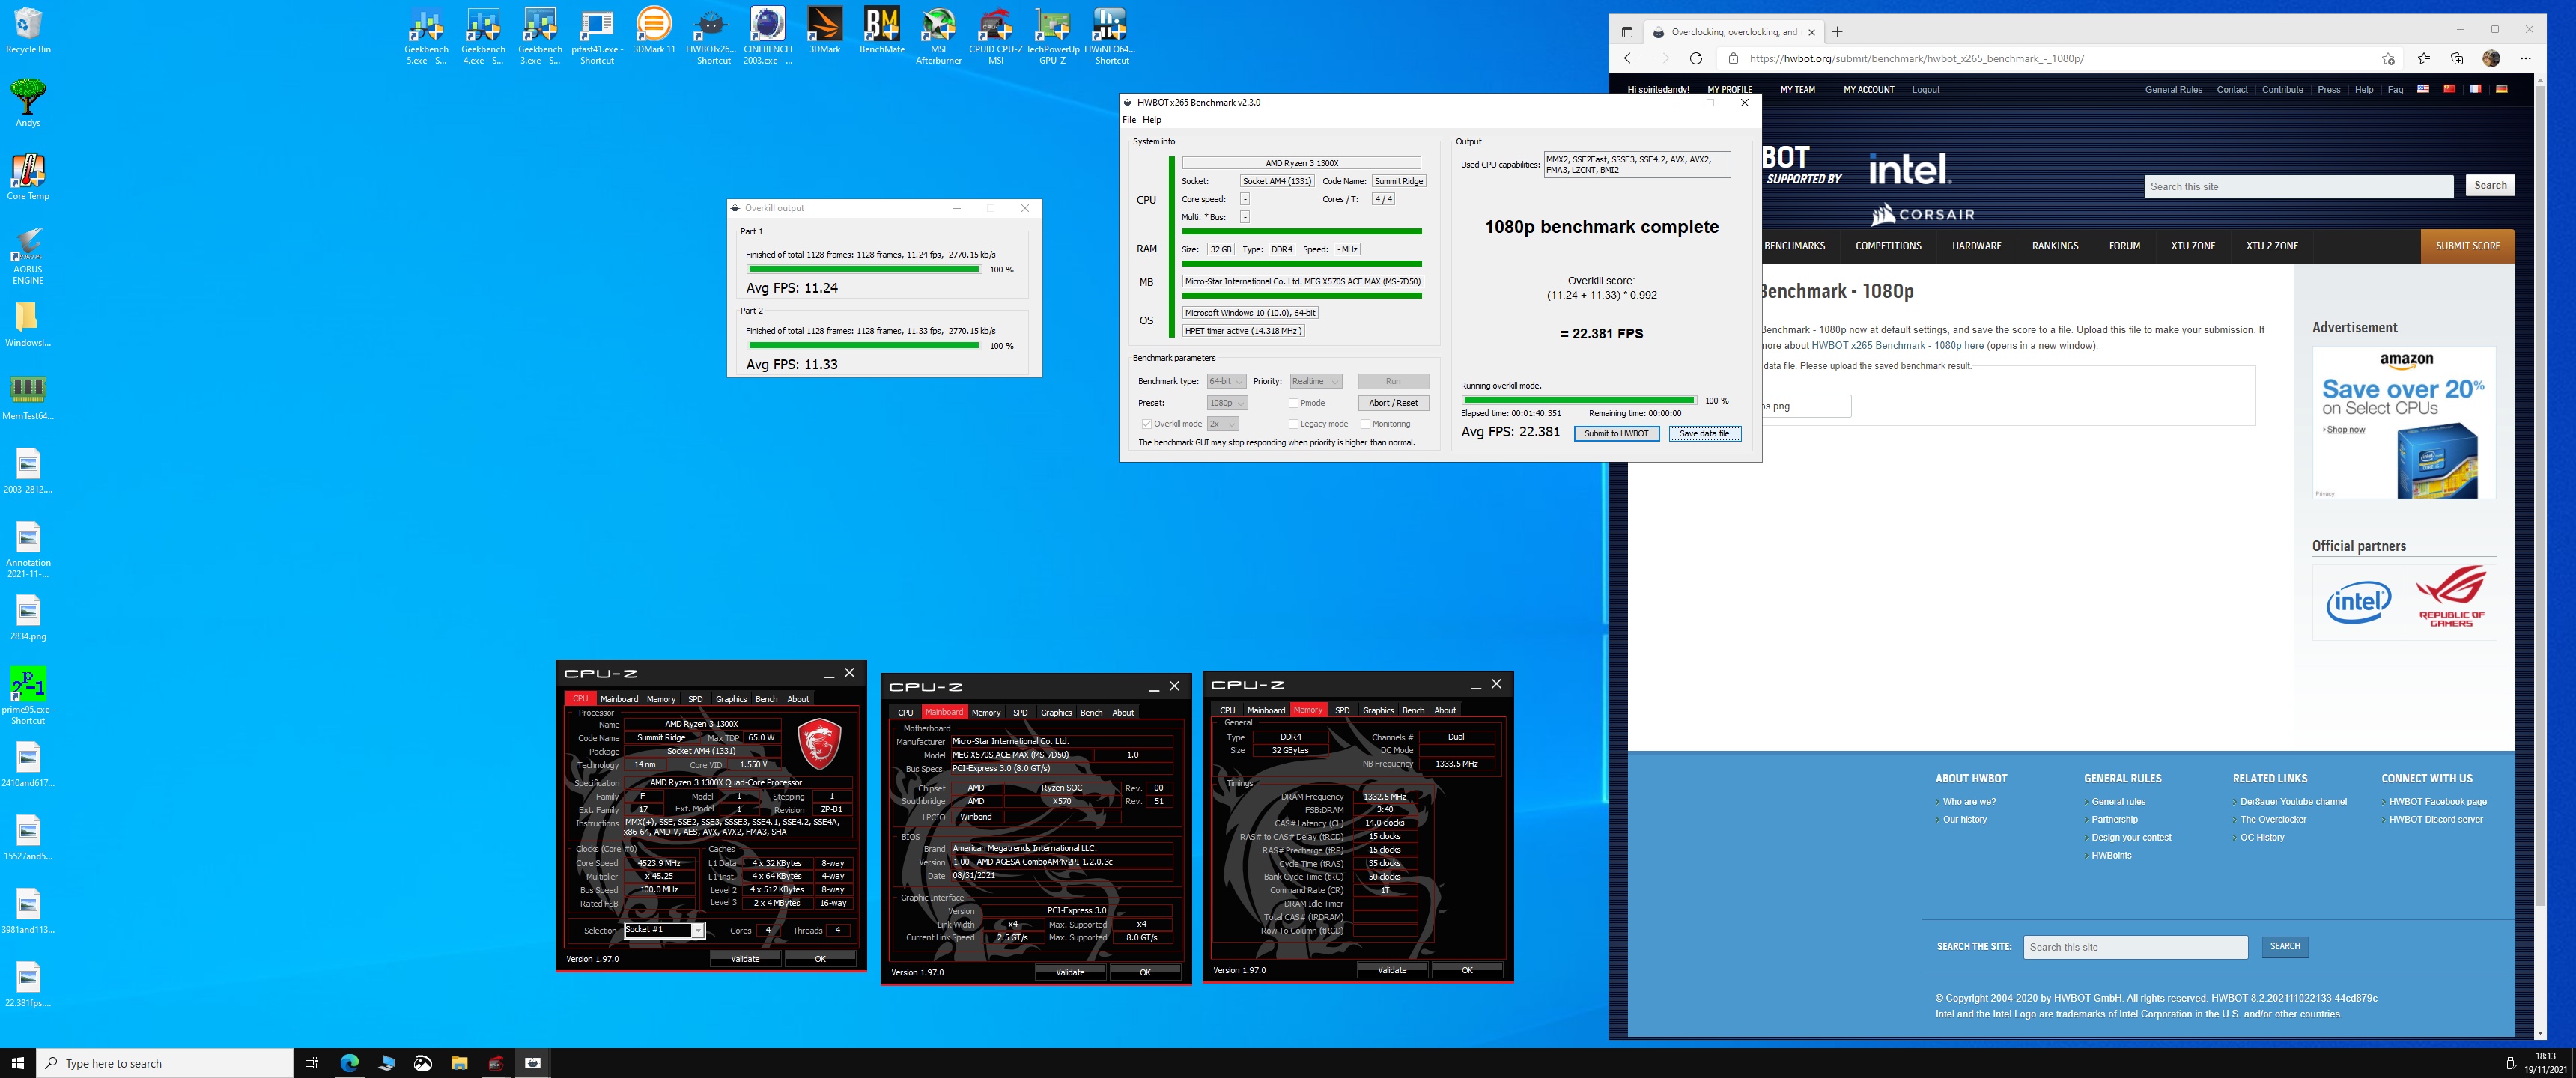
Task: Click Type here to search taskbar box
Action: (x=165, y=1063)
